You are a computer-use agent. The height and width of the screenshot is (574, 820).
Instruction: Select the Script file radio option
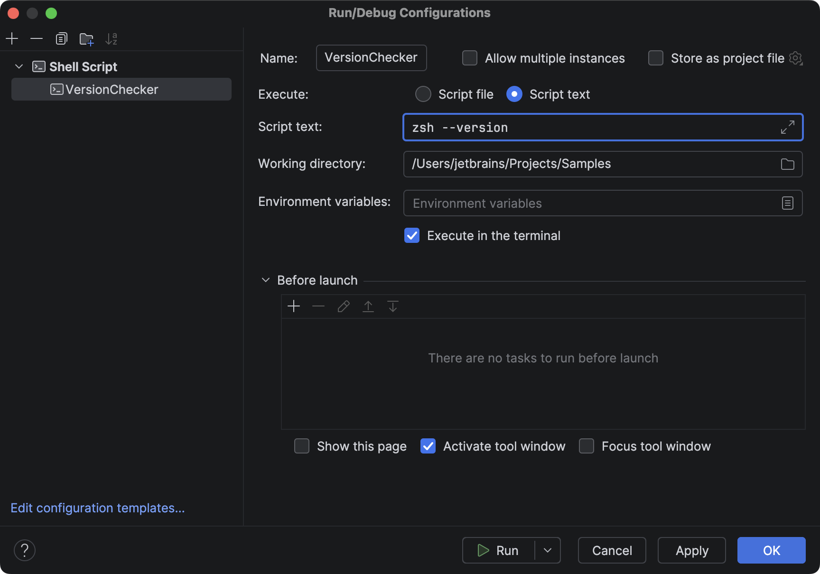tap(423, 94)
